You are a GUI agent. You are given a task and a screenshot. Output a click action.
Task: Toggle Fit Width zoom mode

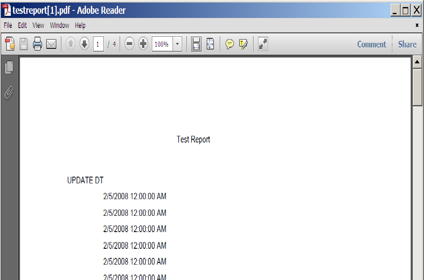pos(196,44)
